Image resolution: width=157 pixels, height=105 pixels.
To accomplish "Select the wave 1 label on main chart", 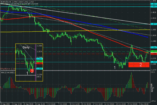I will pyautogui.click(x=115, y=68).
